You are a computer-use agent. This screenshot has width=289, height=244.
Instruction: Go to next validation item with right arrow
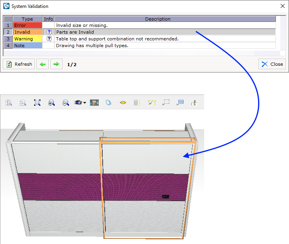[x=56, y=64]
